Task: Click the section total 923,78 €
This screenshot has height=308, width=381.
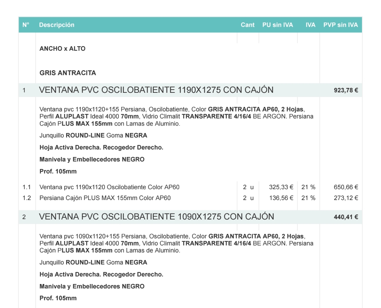Action: 346,90
